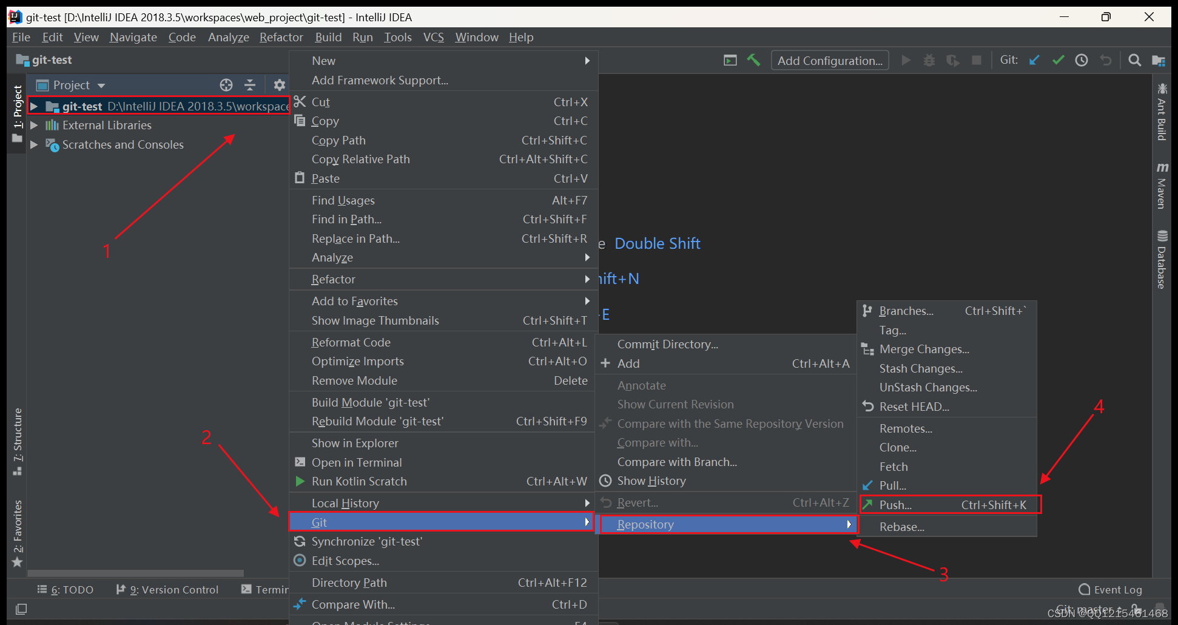Image resolution: width=1178 pixels, height=625 pixels.
Task: Choose Stash Changes... option
Action: 946,368
